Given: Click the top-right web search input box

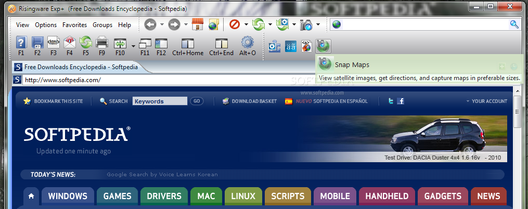Looking at the screenshot, I should [425, 24].
